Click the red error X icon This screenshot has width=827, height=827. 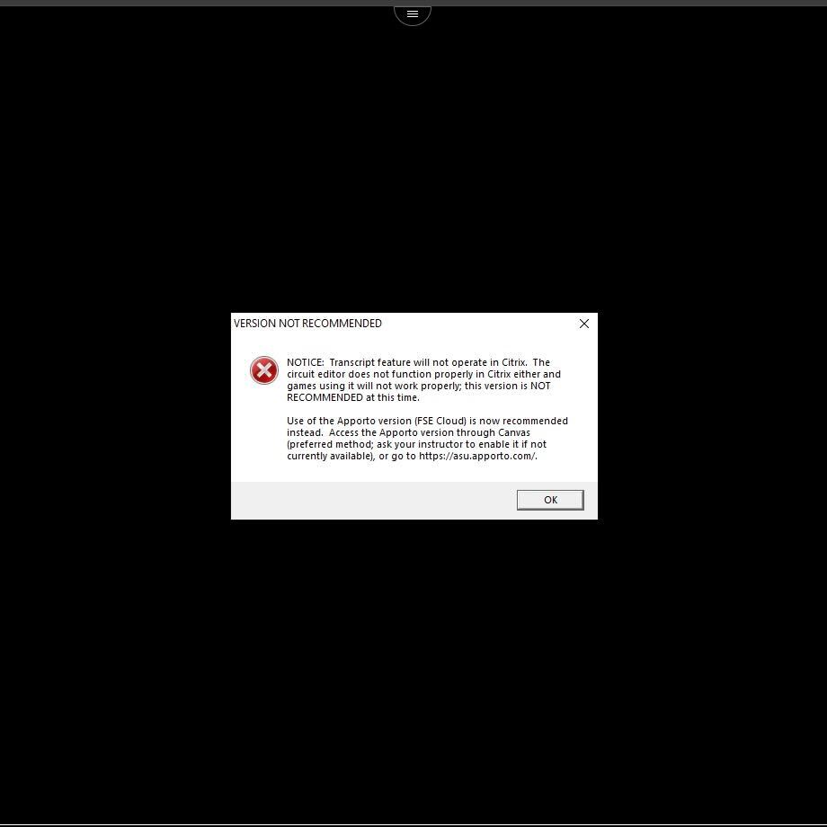[263, 370]
